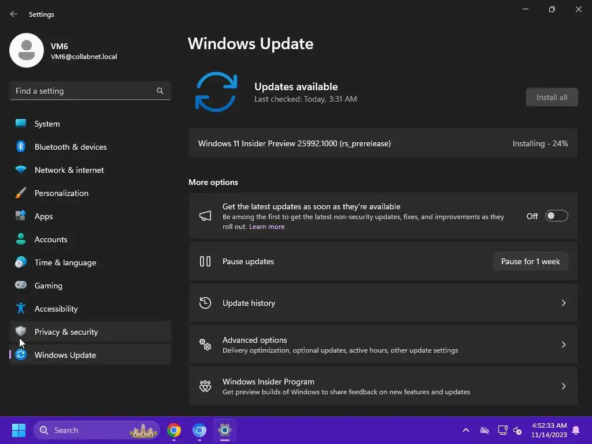Click the Windows 11 Insider Preview update row

[x=383, y=143]
